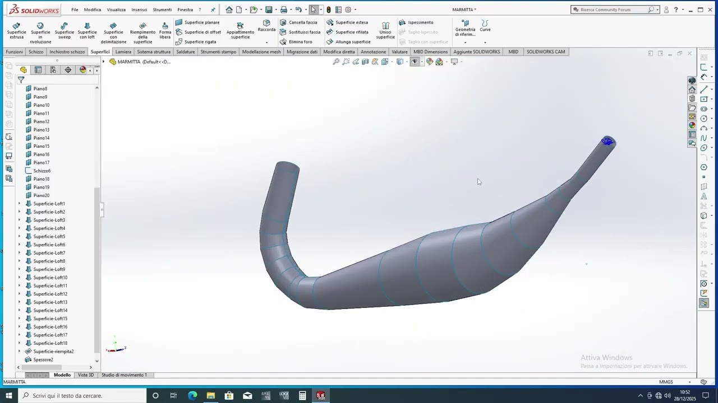Toggle hide/show items eye in view toolbar
718x403 pixels.
coord(415,62)
